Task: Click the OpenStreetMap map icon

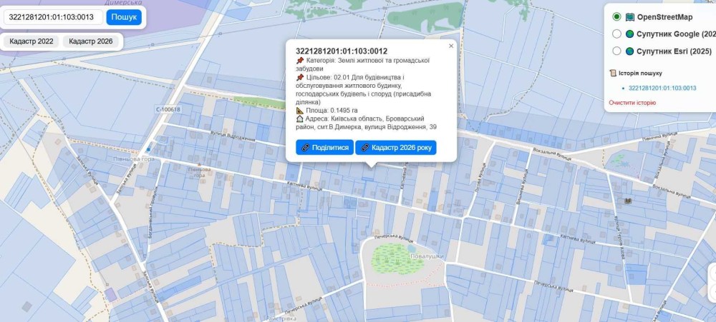Action: pos(630,17)
